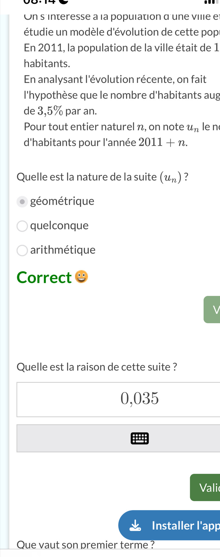Click the answer field showing 0,035
Image resolution: width=220 pixels, height=557 pixels.
click(118, 399)
